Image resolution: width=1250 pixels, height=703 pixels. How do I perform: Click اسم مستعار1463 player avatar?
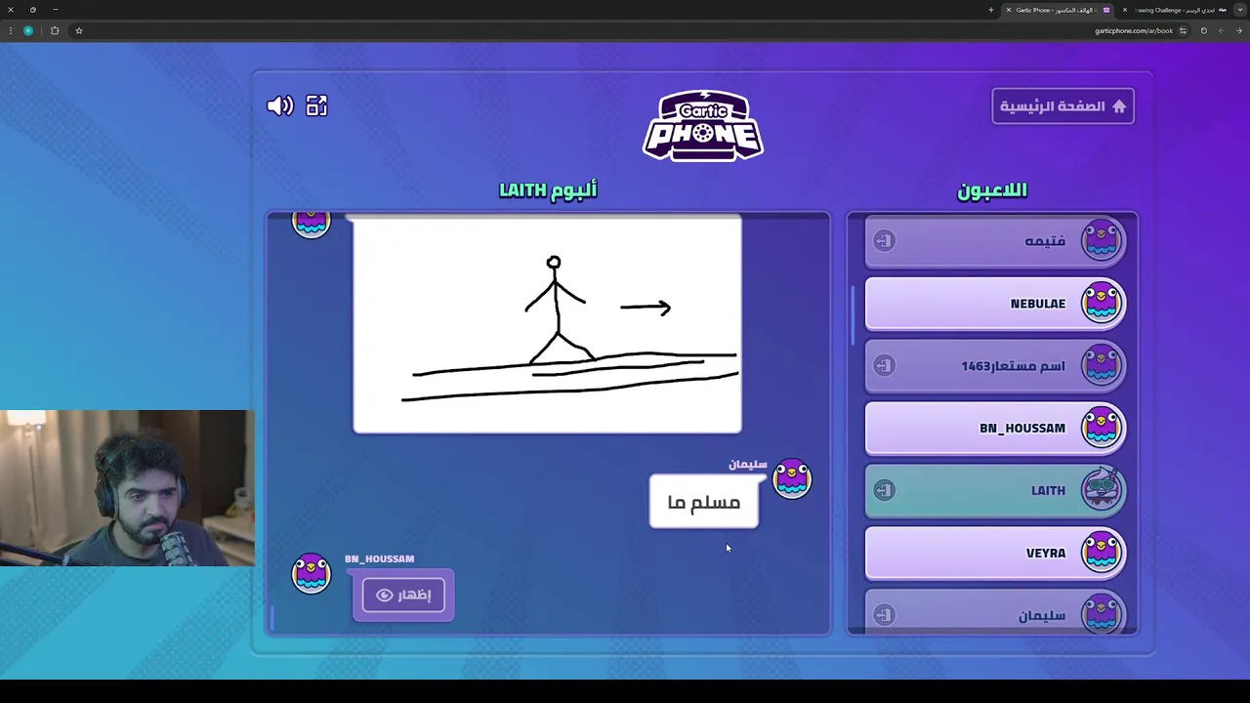[1102, 364]
